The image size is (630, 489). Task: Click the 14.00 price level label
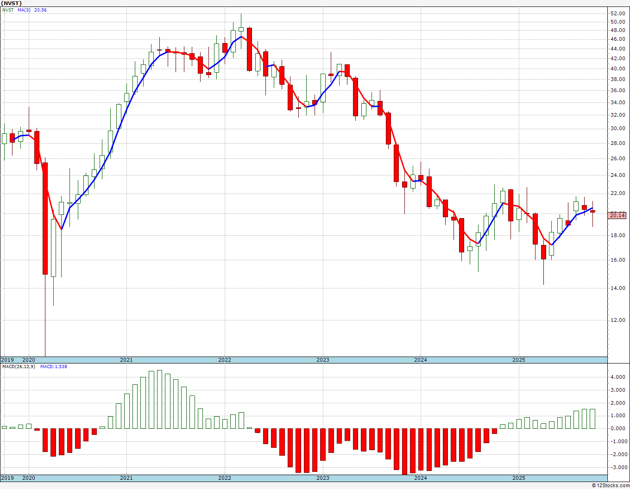coord(617,288)
